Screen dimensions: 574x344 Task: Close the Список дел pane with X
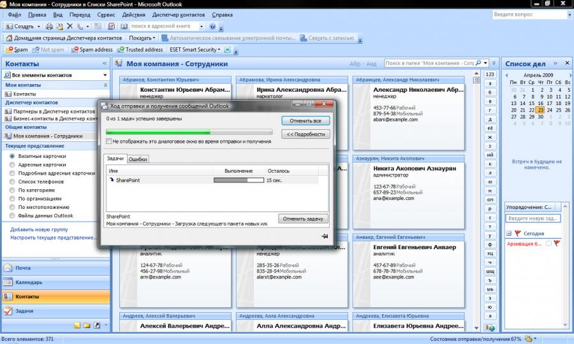[567, 63]
